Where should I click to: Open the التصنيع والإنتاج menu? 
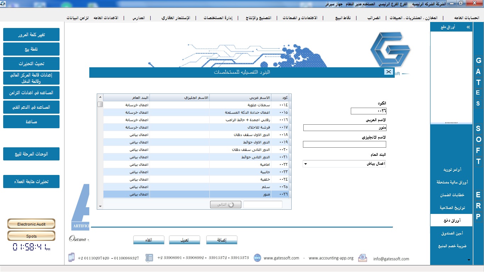(x=258, y=18)
